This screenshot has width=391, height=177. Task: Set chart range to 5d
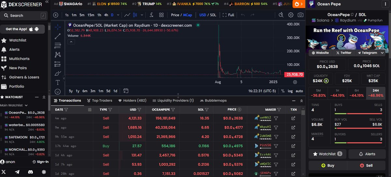(x=108, y=91)
